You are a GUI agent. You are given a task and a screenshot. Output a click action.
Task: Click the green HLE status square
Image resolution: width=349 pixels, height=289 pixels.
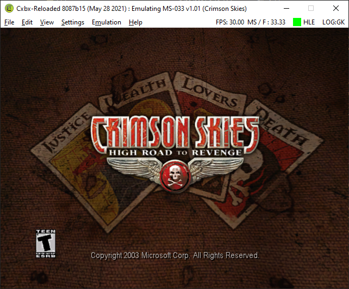297,22
